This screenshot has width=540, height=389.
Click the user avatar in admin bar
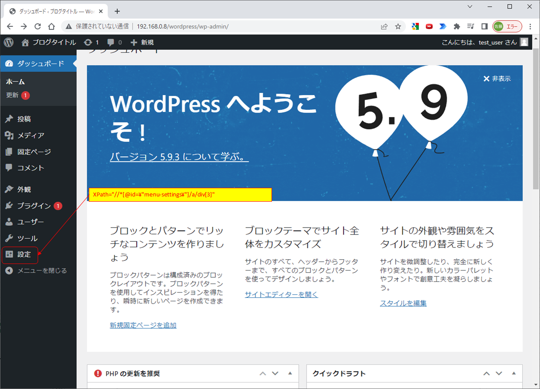pyautogui.click(x=524, y=42)
